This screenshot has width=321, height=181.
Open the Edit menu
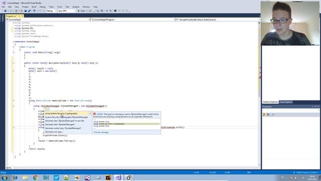click(10, 7)
